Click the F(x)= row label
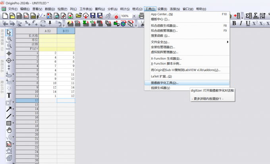Viewport: 270px width, 164px height. (27, 49)
